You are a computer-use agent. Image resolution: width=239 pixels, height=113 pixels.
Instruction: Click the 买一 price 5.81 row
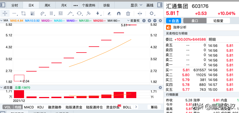[186, 70]
